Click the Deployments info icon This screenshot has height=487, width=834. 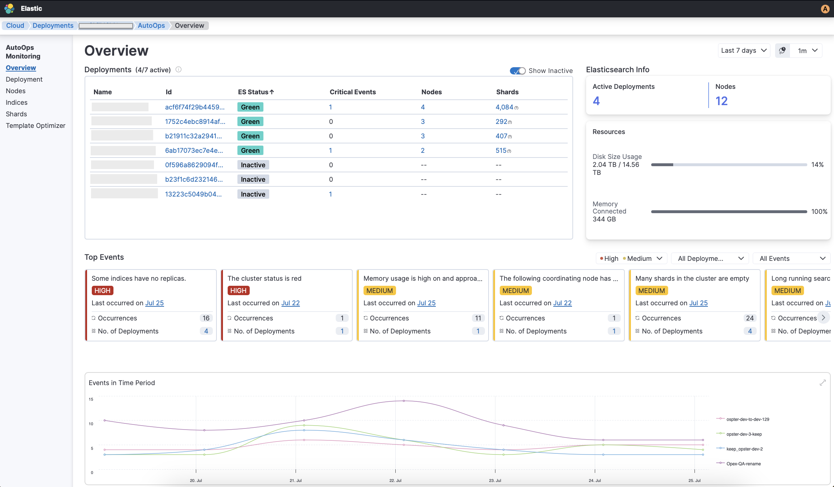179,70
